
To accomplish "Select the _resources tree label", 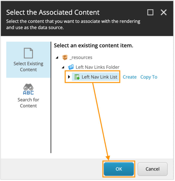I will (x=81, y=57).
